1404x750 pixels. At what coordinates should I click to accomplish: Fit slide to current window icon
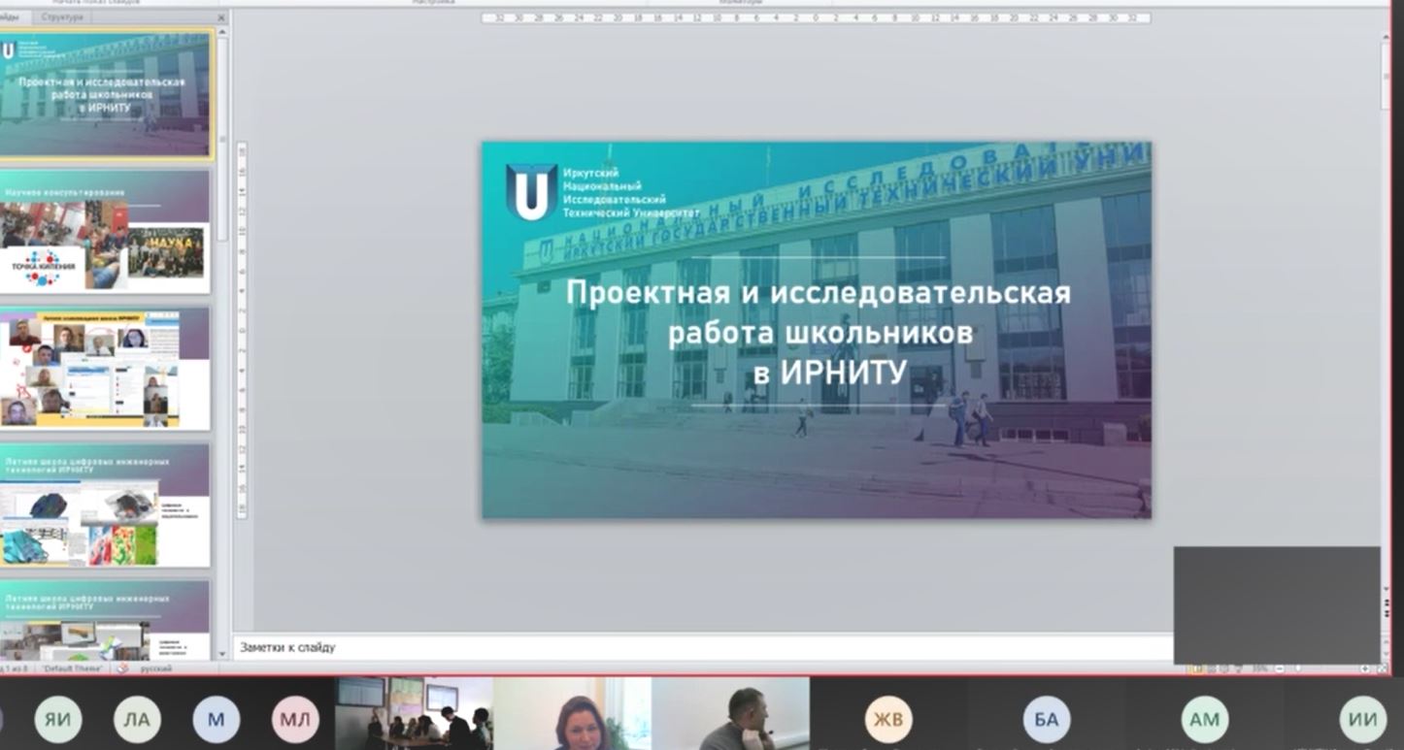coord(1382,668)
